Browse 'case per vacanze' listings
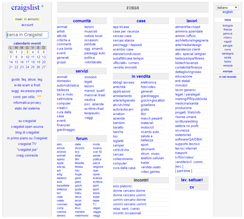 pos(126,31)
